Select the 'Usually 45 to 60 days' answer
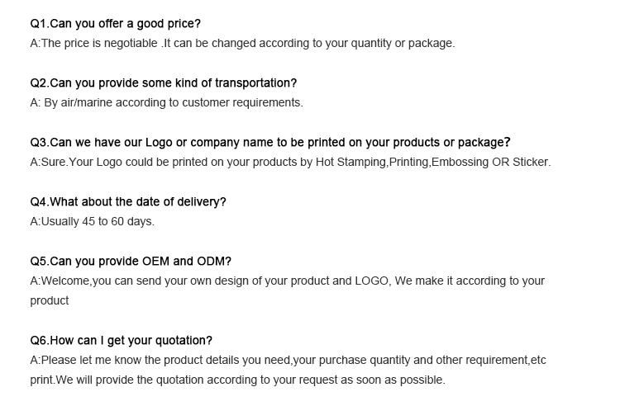Screen dimensions: 620x406 pos(92,221)
